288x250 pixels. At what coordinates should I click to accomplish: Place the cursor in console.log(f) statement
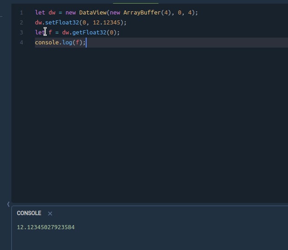click(x=60, y=43)
